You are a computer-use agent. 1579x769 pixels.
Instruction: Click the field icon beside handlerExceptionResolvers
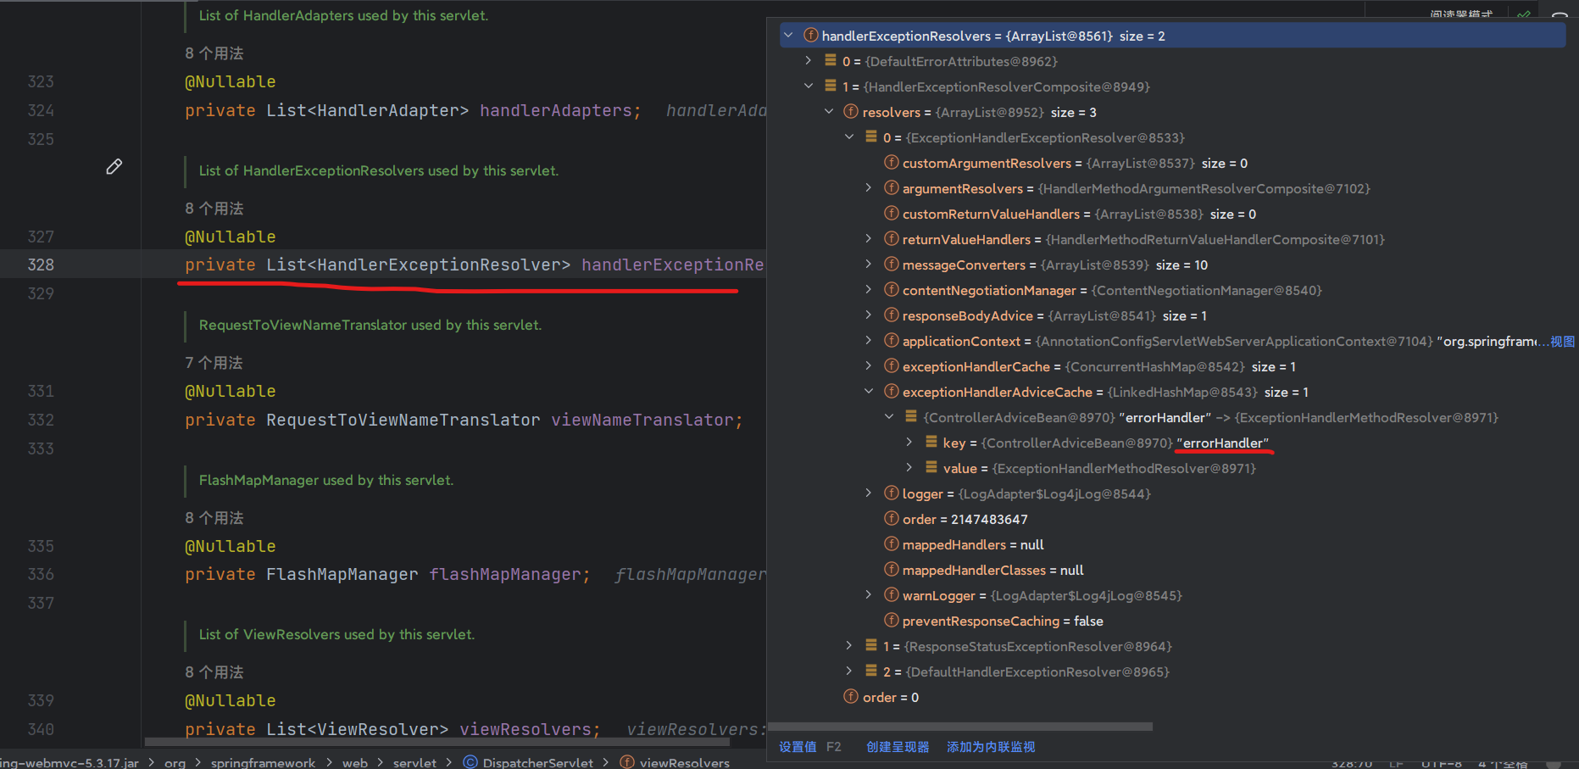pos(811,36)
